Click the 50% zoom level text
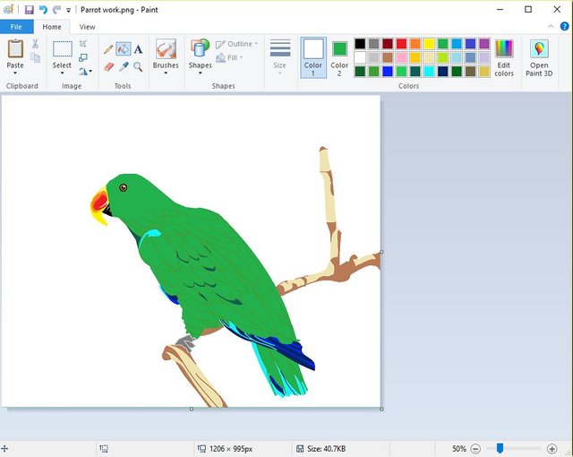573x457 pixels. [459, 449]
